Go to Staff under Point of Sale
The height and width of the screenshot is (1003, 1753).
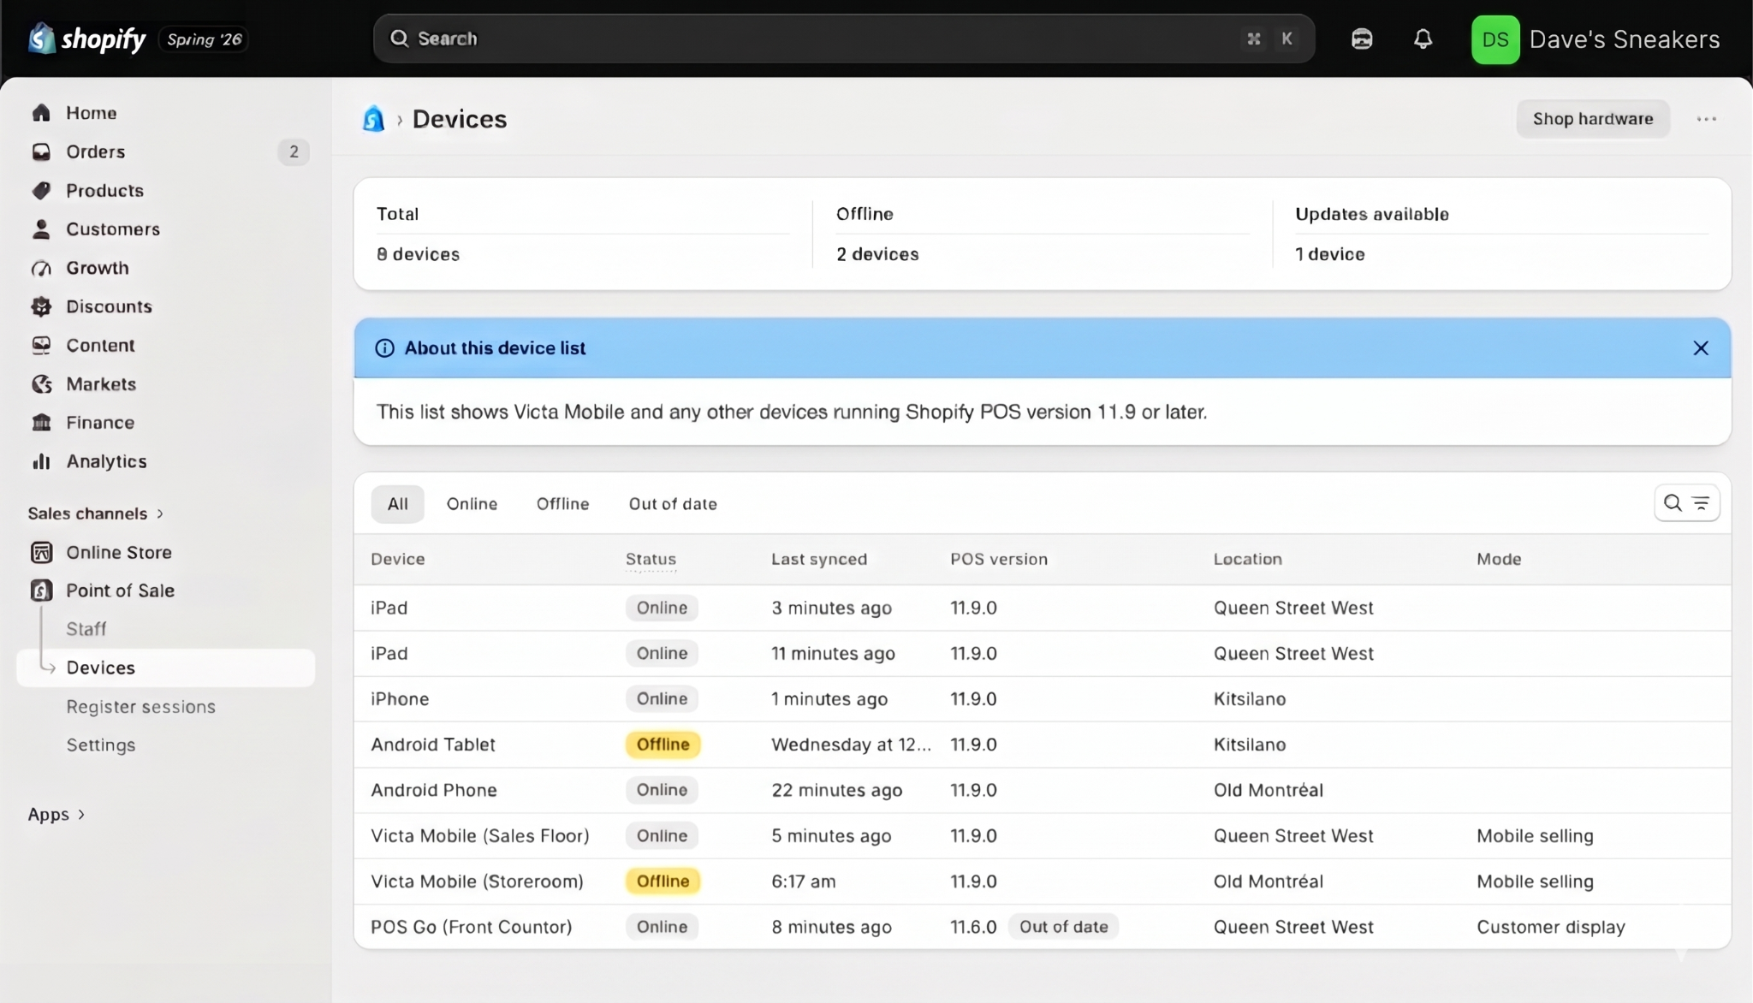click(x=86, y=629)
